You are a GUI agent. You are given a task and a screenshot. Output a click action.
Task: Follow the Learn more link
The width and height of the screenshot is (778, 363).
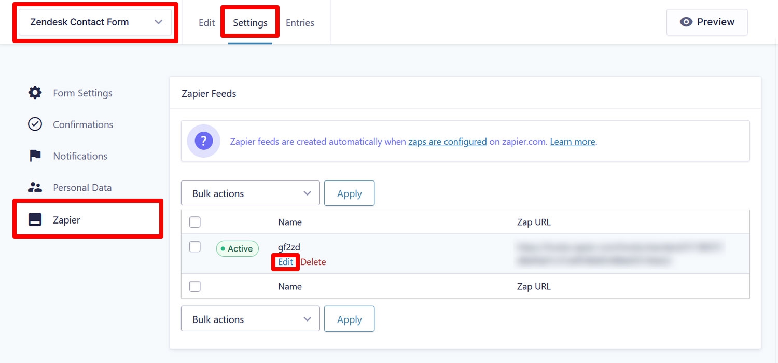(573, 142)
